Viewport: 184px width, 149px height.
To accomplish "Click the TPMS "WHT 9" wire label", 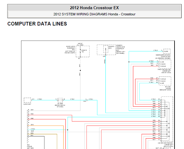I will point(154,63).
